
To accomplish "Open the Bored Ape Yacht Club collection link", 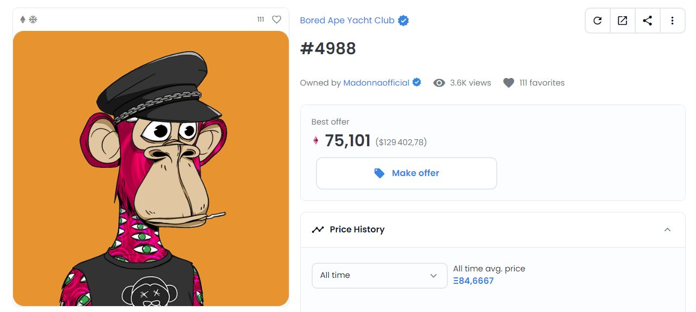I will tap(347, 20).
